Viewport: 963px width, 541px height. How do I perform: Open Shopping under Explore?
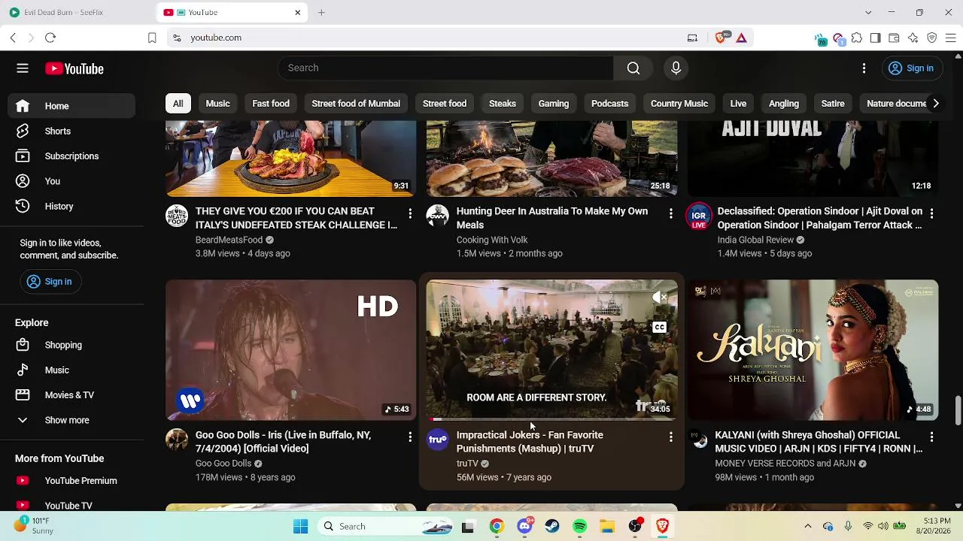point(71,345)
